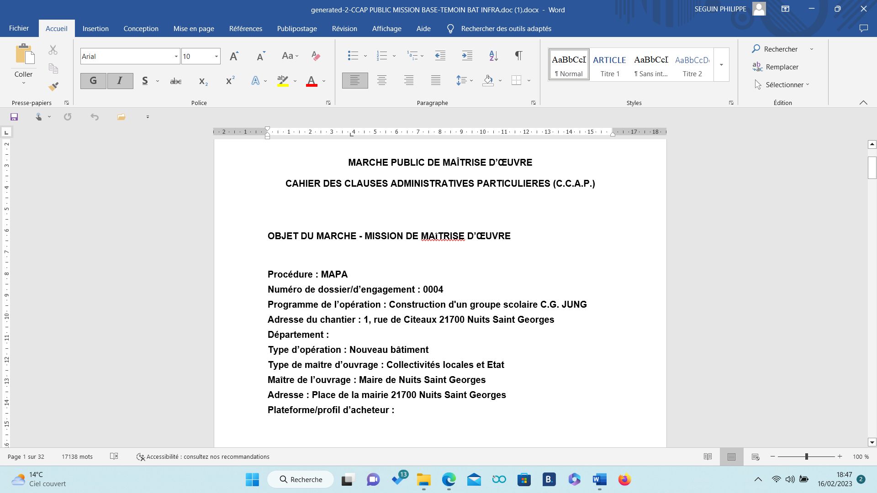877x493 pixels.
Task: Open the numbered list dropdown arrow
Action: 394,56
